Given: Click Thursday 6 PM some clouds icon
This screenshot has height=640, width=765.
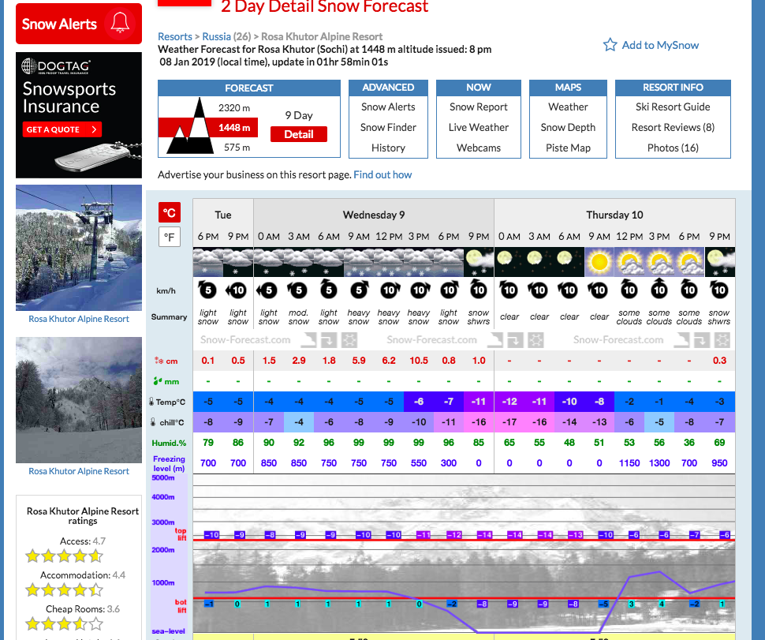Looking at the screenshot, I should pos(689,262).
